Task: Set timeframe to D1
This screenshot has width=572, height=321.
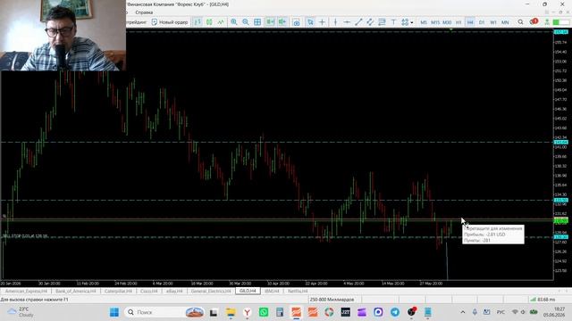Action: (x=482, y=22)
